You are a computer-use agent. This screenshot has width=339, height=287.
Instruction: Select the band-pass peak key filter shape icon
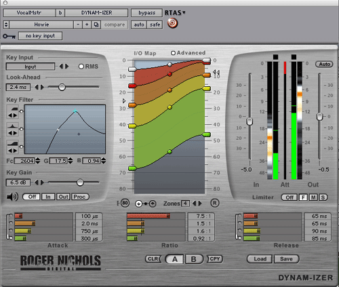click(x=13, y=130)
